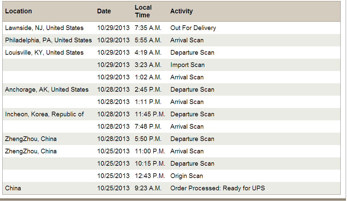The image size is (347, 201).
Task: Click the Local Time column header
Action: coord(143,11)
